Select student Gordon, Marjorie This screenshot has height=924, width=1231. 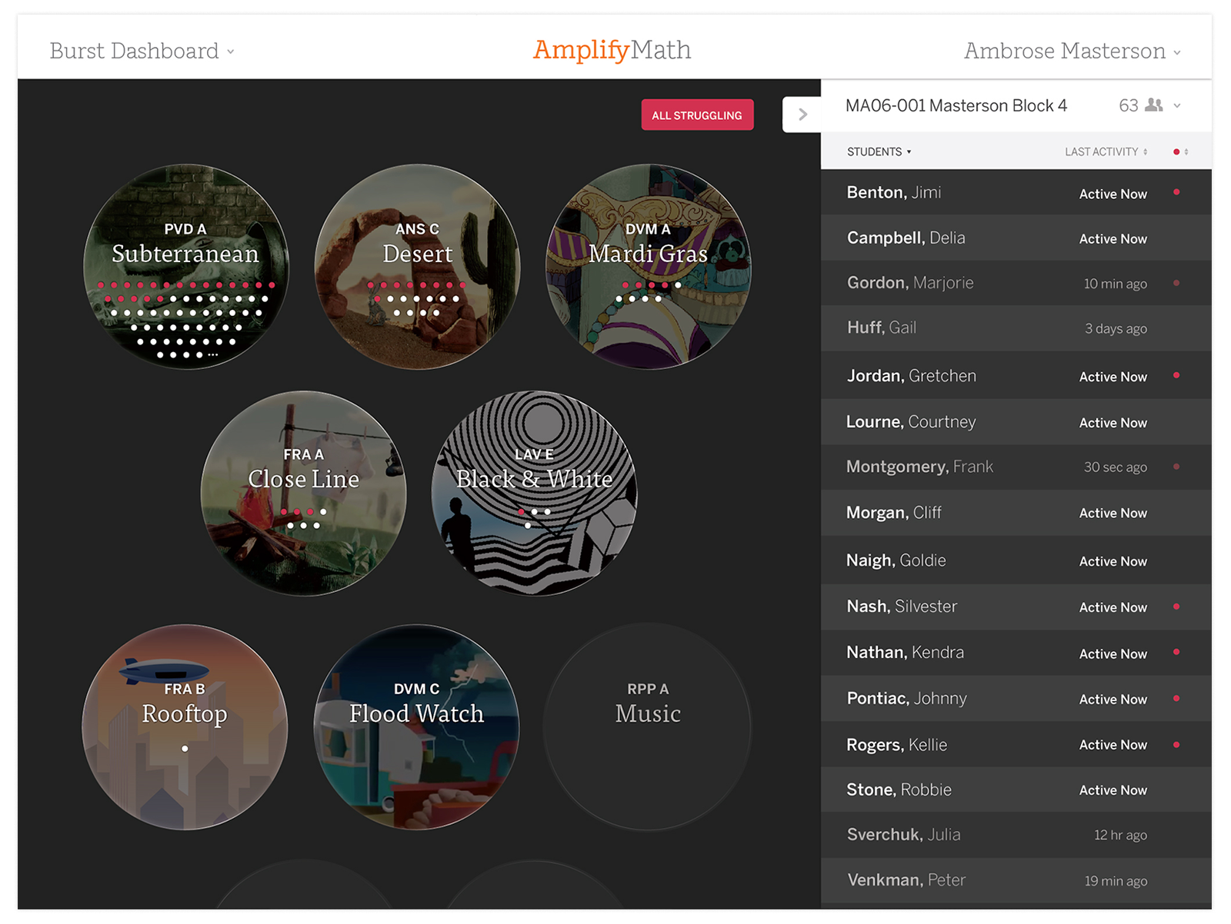pyautogui.click(x=1016, y=283)
